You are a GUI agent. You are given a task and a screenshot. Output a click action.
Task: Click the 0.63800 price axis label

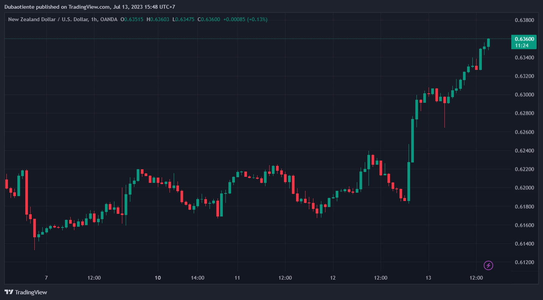(x=524, y=20)
